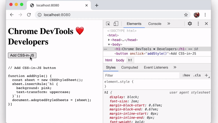Click the element.style rule block

(157, 84)
